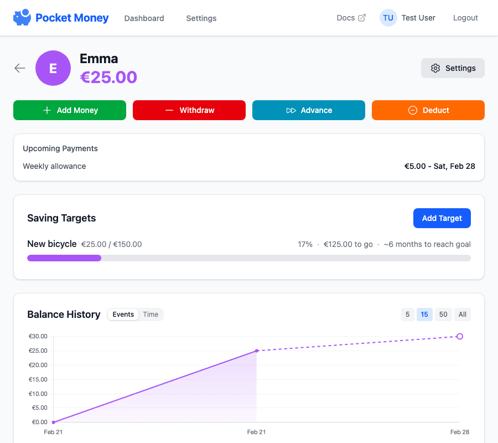Image resolution: width=498 pixels, height=443 pixels.
Task: Show last 15 events in Balance History
Action: [424, 315]
